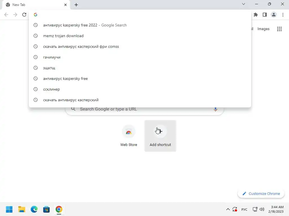Open the Web Store shortcut

(129, 136)
